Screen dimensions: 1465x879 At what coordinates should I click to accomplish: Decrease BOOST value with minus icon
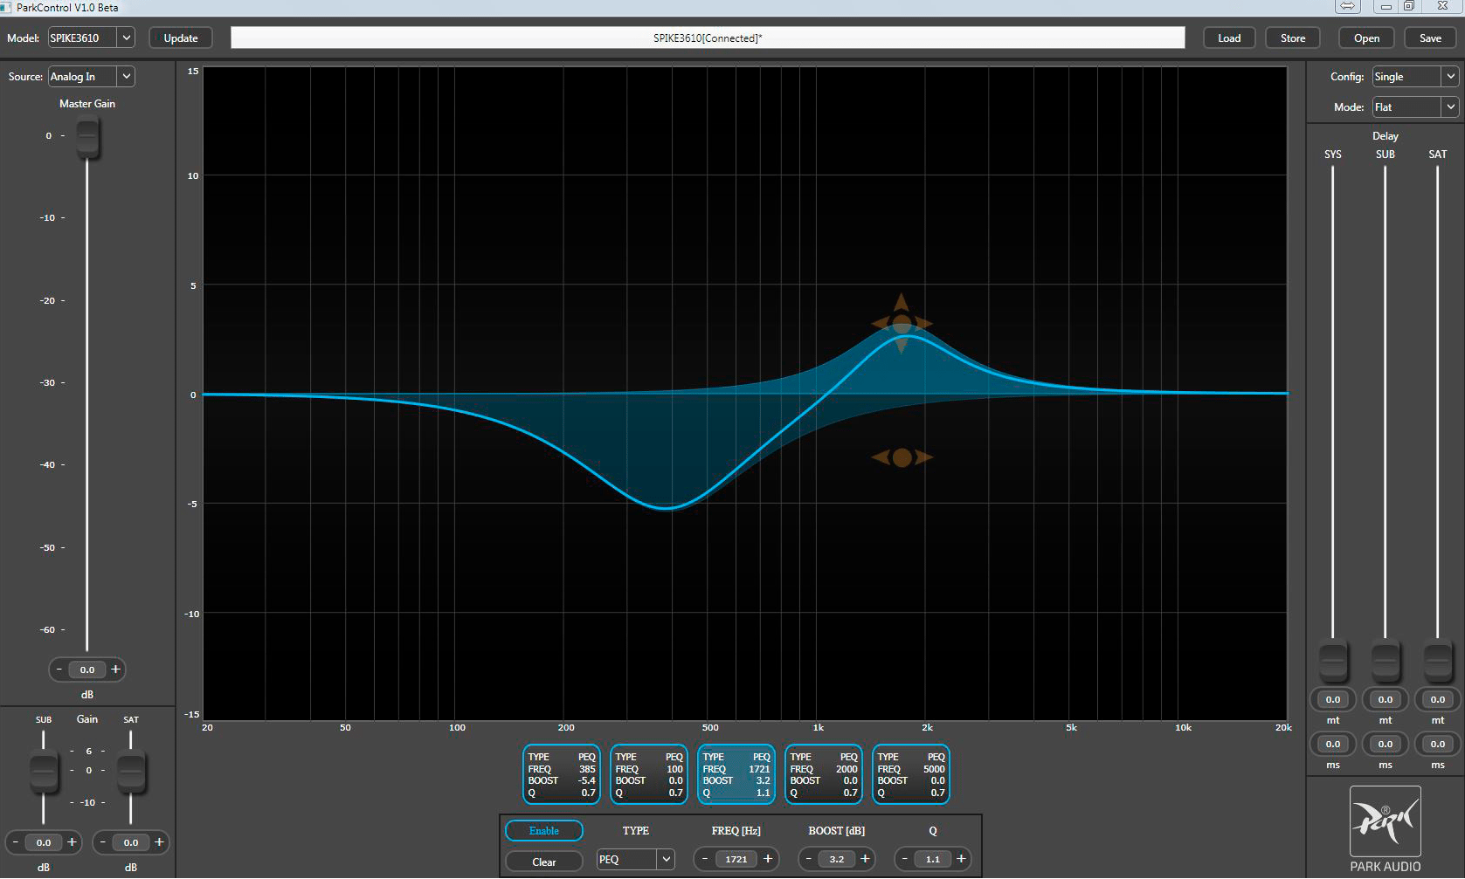click(809, 859)
